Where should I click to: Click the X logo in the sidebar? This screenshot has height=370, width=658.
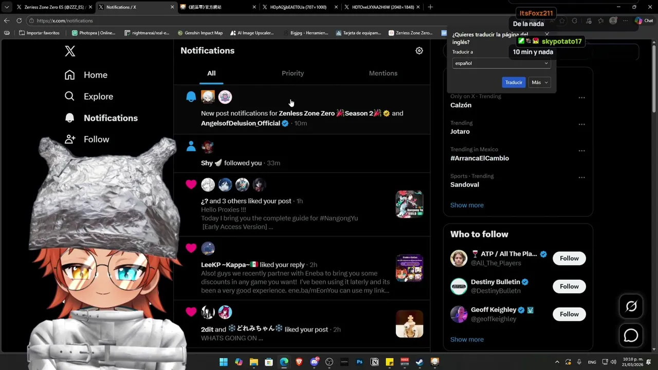pyautogui.click(x=70, y=51)
